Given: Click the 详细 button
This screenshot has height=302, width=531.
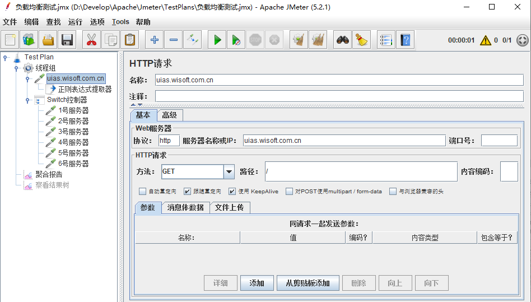Looking at the screenshot, I should (x=221, y=283).
